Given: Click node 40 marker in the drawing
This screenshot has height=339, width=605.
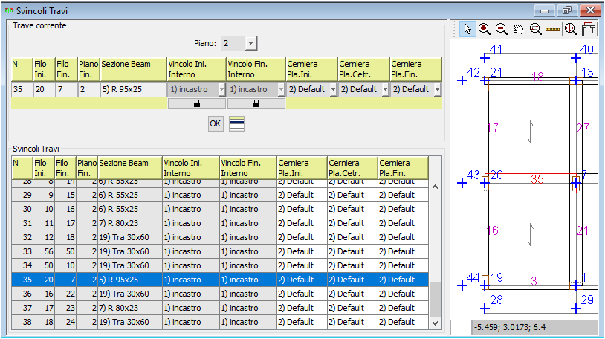Looking at the screenshot, I should click(x=576, y=58).
